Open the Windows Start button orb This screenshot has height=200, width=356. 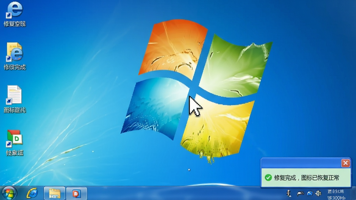pos(9,193)
